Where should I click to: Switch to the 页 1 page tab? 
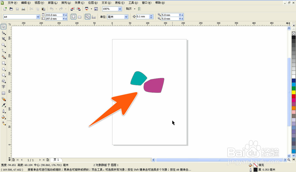pos(56,160)
